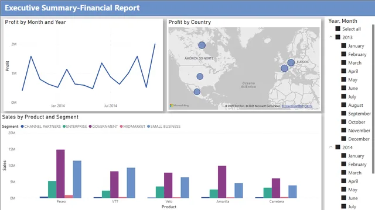Click the Year, Month slicer header
Viewport: 375px width, 210px height.
point(343,21)
